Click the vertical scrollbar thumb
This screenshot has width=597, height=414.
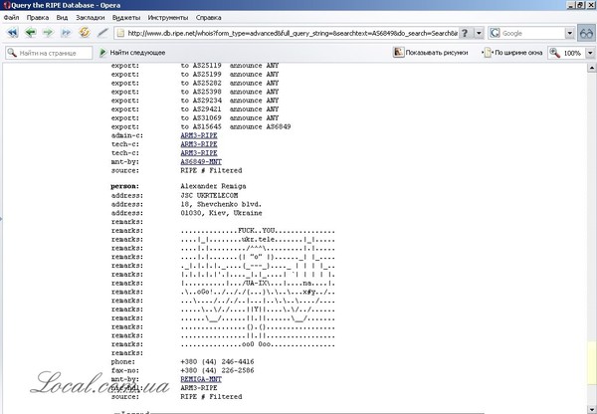(592, 363)
